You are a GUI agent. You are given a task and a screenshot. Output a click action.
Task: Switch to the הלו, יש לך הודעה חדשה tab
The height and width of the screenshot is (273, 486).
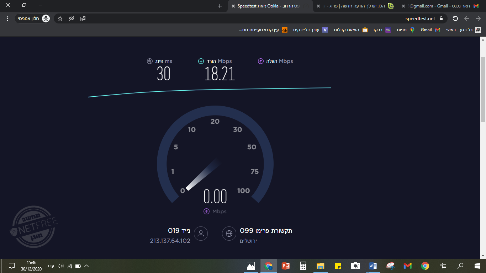[x=355, y=6]
